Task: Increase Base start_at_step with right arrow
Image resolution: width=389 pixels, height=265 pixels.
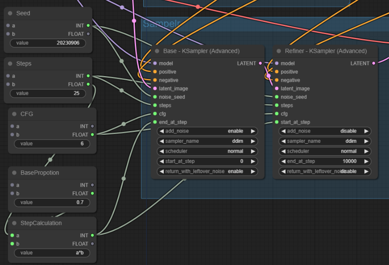Action: click(x=253, y=161)
